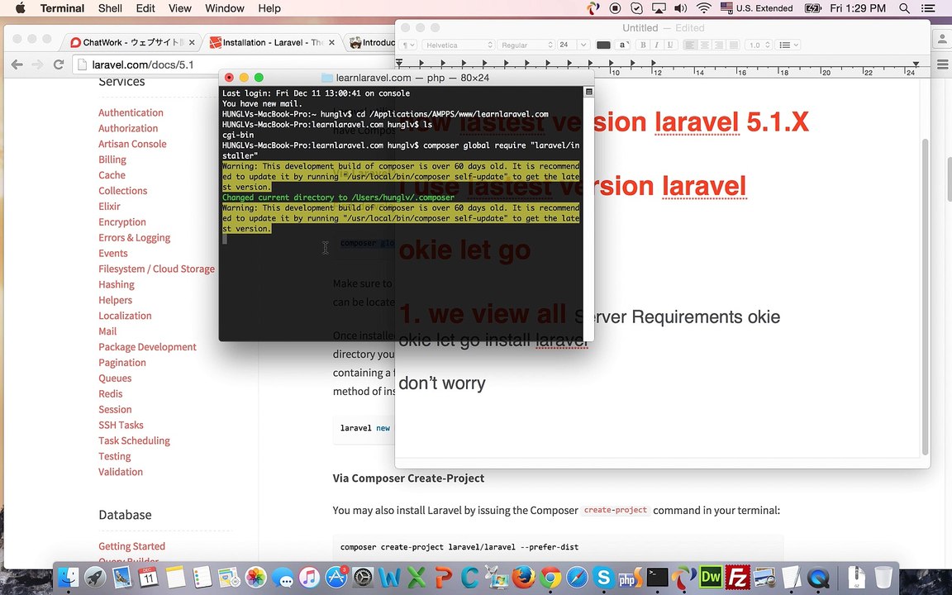Image resolution: width=952 pixels, height=595 pixels.
Task: Open font size 24 dropdown arrow
Action: coord(583,45)
